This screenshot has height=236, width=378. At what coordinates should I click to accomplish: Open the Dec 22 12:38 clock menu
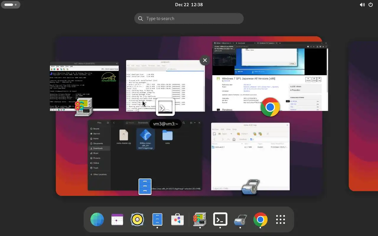[189, 5]
